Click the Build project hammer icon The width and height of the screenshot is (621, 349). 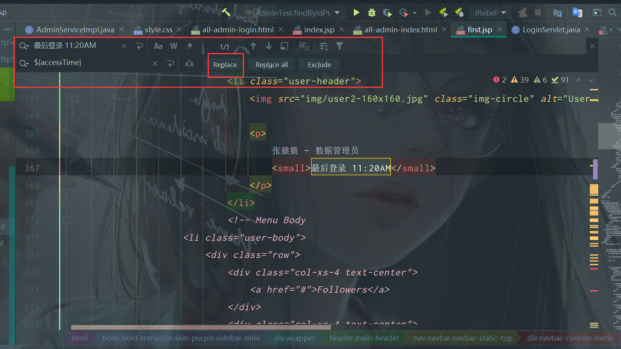coord(226,12)
